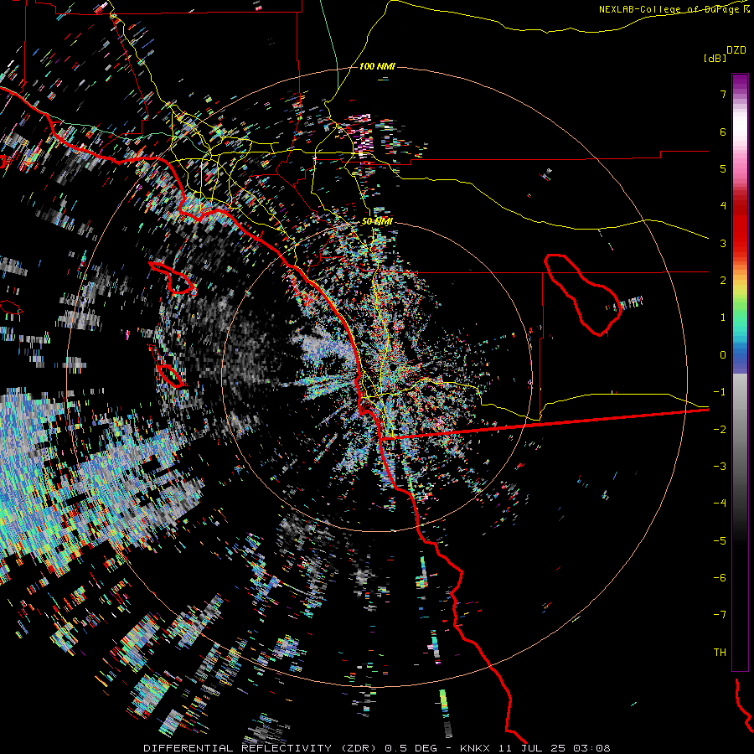Click scale value -6 on legend
Image resolution: width=754 pixels, height=754 pixels.
[x=720, y=578]
